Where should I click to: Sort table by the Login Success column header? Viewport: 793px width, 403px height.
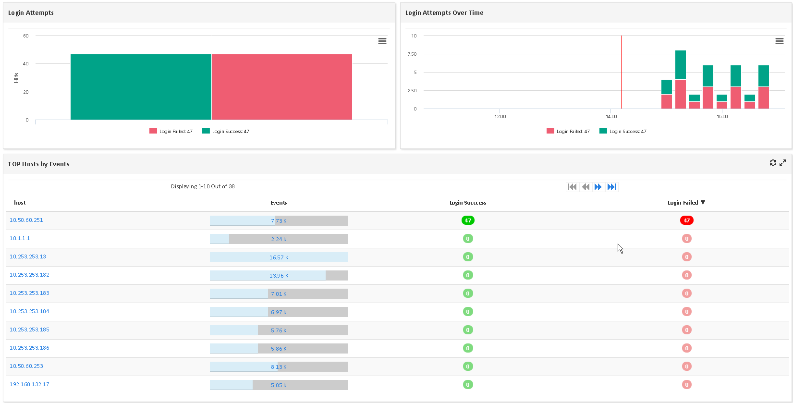(x=468, y=203)
